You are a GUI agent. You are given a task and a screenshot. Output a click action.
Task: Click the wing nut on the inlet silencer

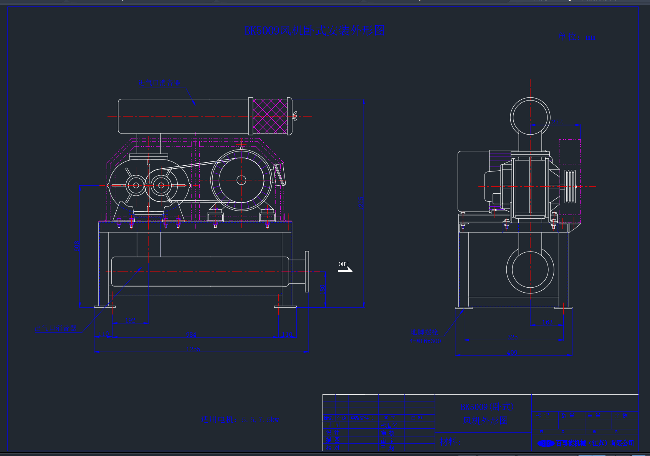coord(295,116)
